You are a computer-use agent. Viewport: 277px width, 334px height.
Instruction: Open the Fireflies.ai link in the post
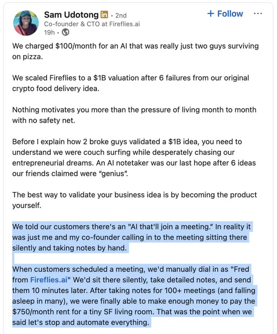tap(49, 279)
